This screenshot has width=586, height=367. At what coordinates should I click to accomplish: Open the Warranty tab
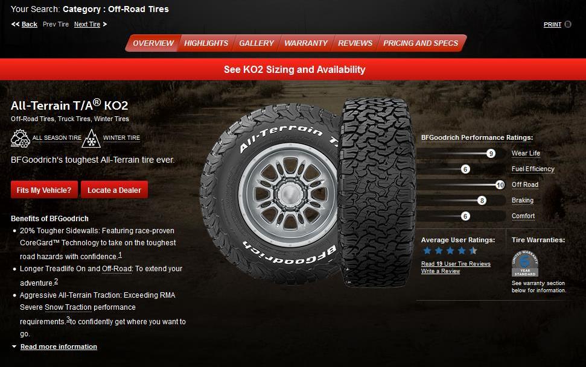(306, 43)
